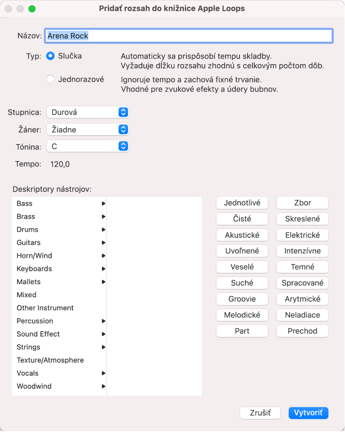Open the Tónina dropdown showing "C"
Screen dimensions: 345x432
tap(88, 146)
